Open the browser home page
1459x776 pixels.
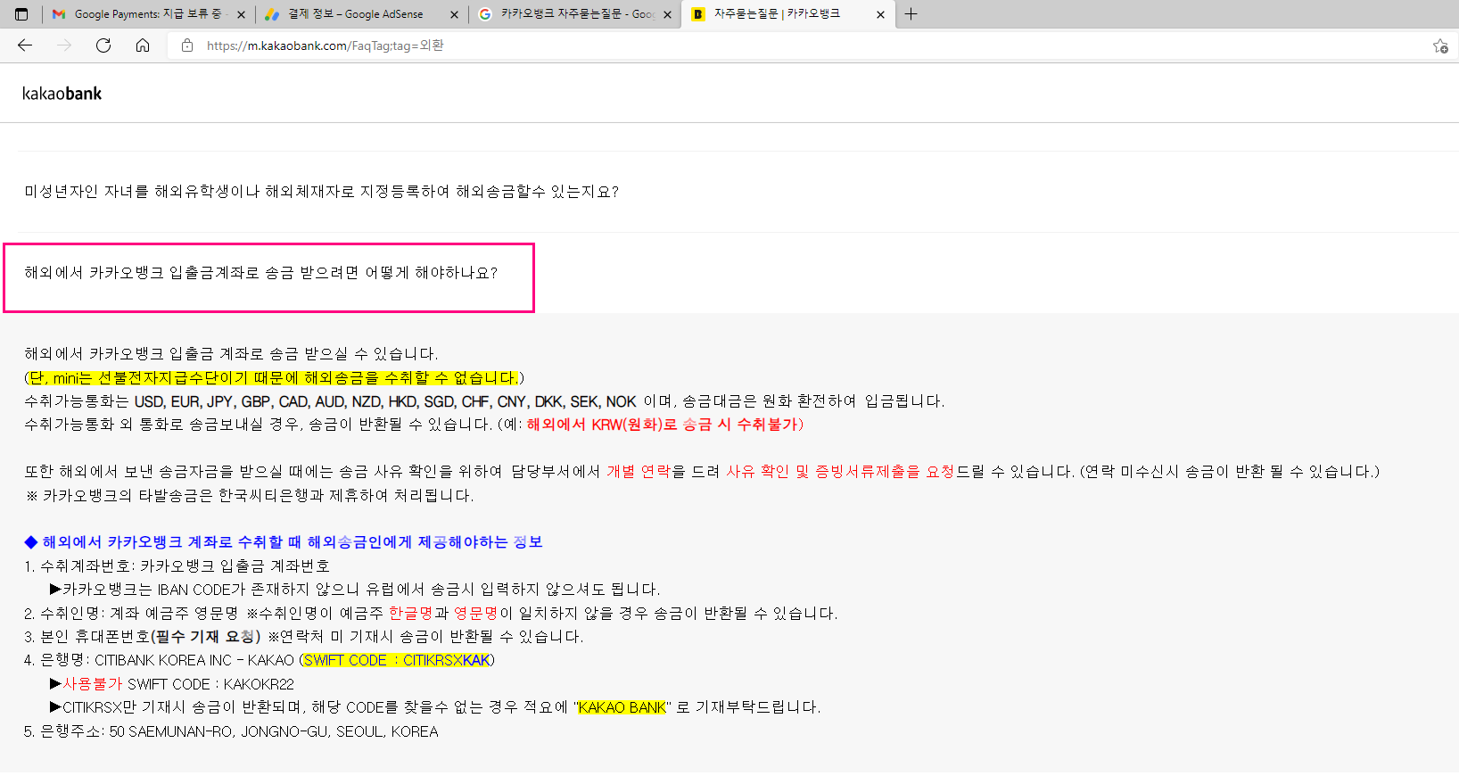tap(143, 45)
